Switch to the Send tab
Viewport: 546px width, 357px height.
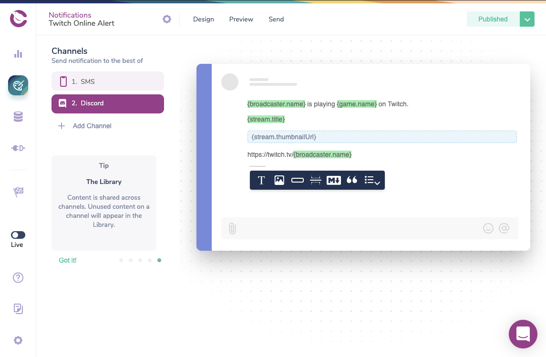[276, 19]
